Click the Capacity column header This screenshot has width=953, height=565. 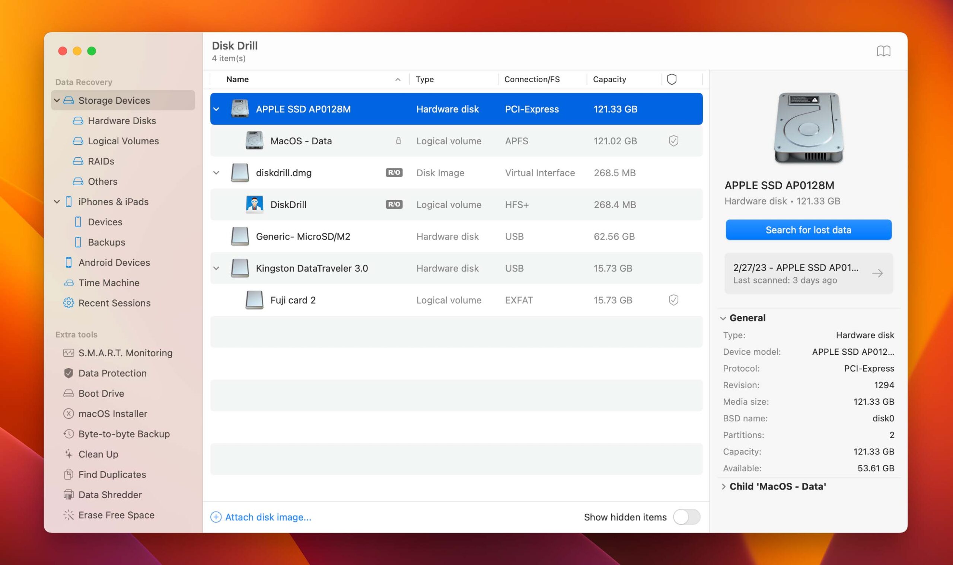coord(624,79)
